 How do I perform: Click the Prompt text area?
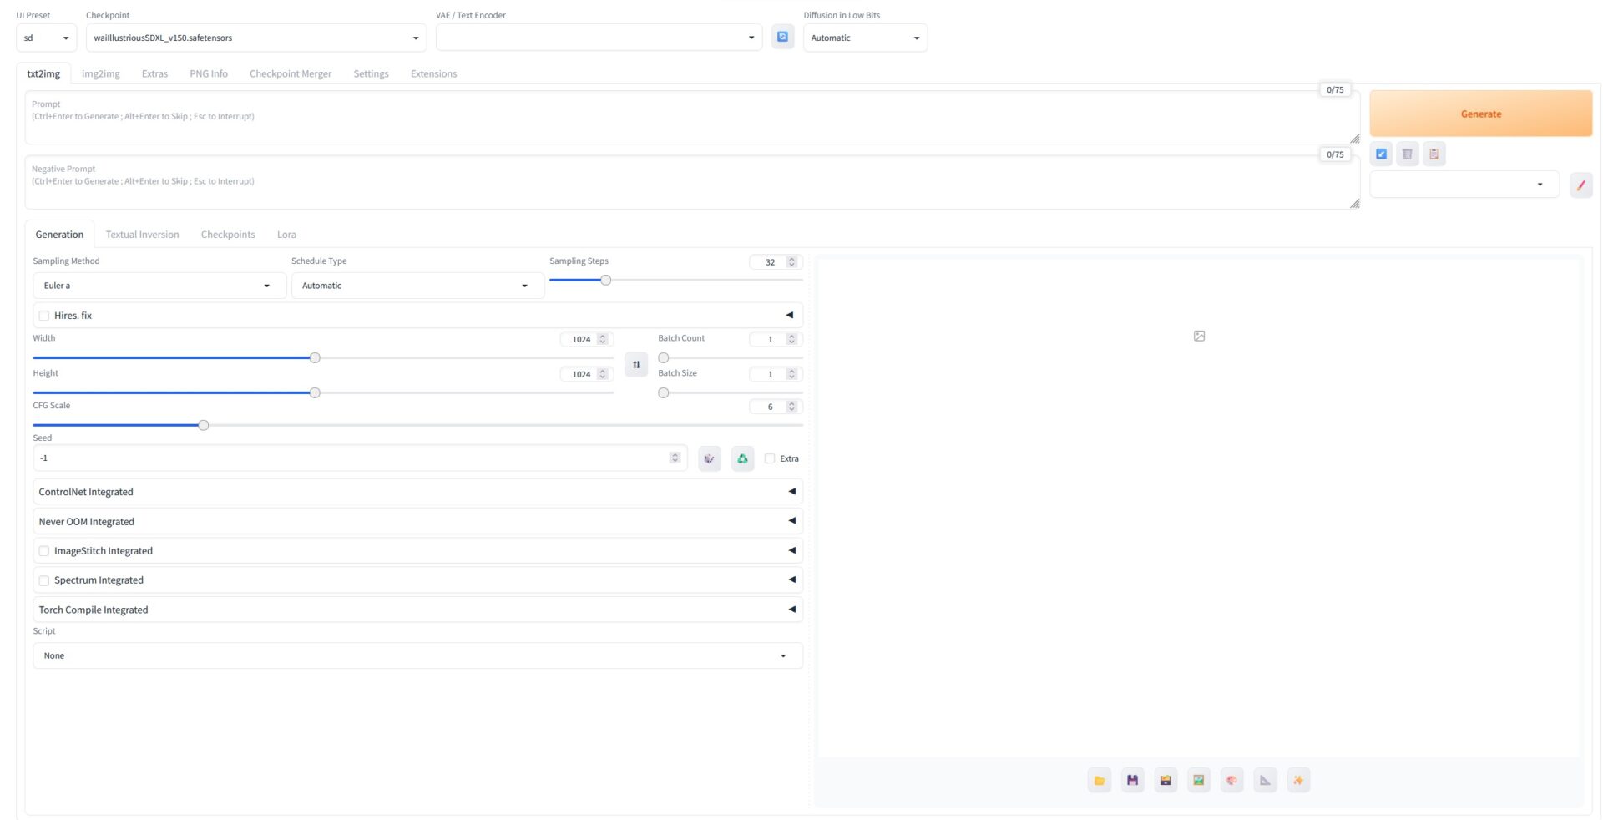692,118
